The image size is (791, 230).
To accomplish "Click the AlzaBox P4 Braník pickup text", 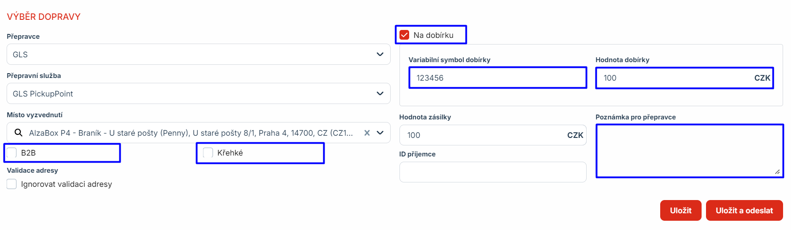I will (190, 133).
